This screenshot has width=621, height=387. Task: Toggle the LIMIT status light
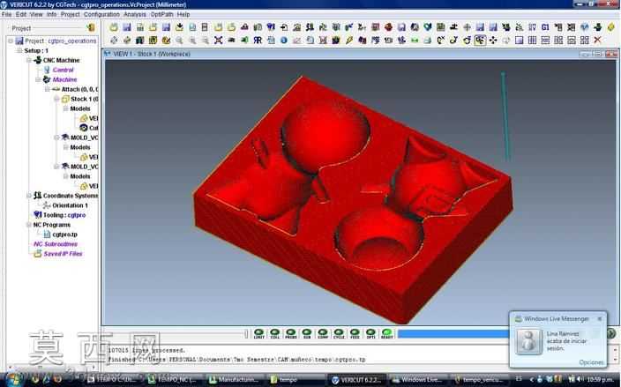[x=259, y=333]
